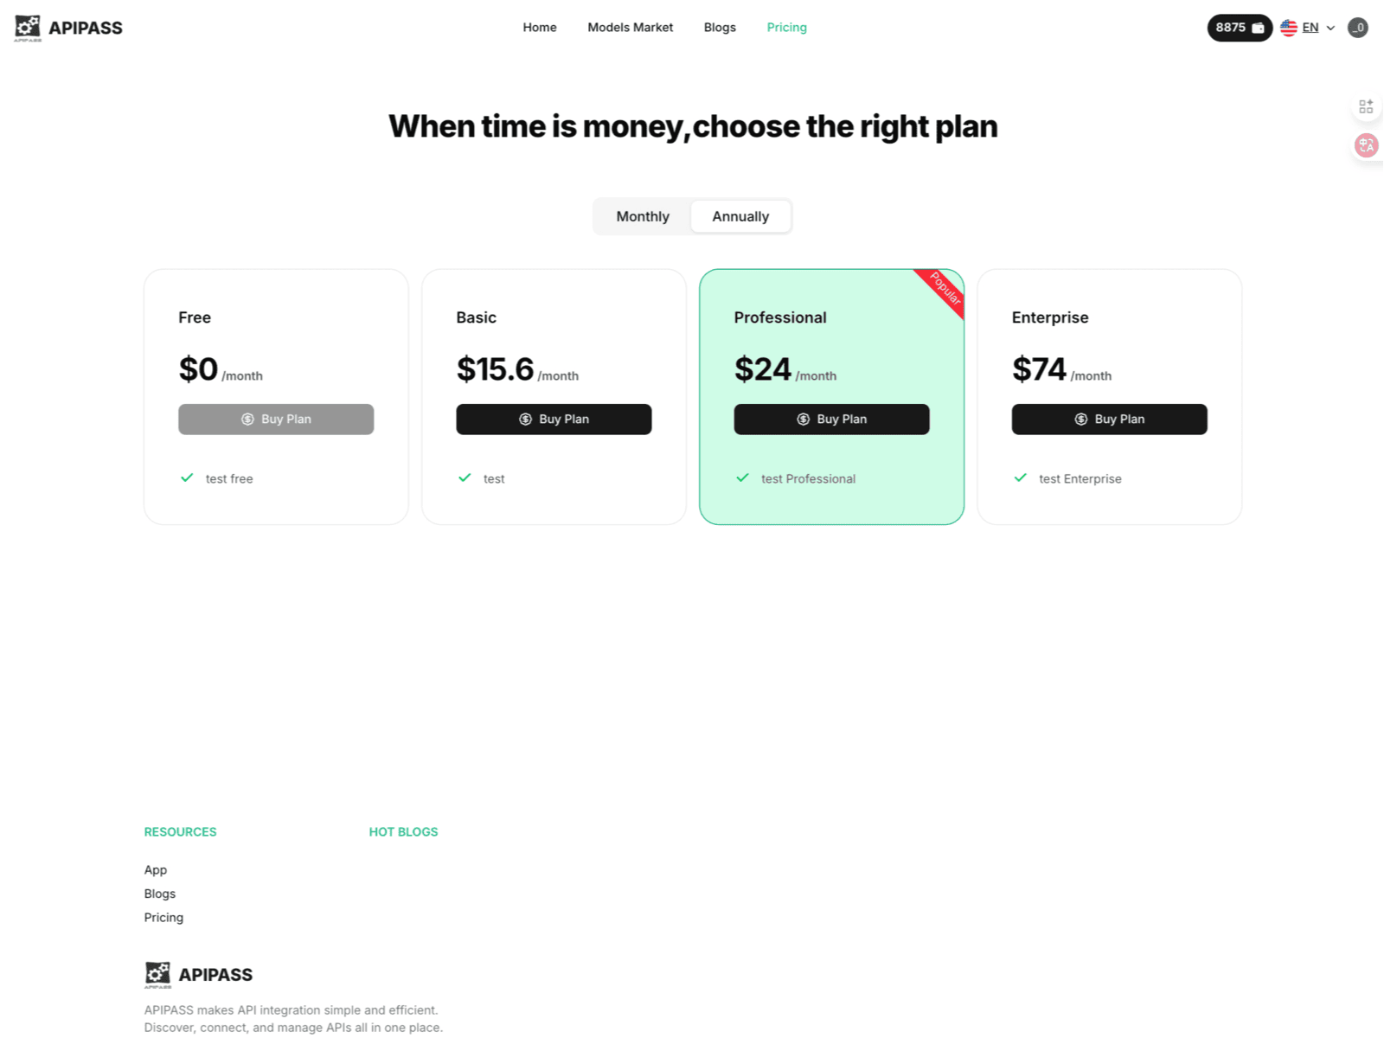Switch billing to Monthly

(642, 216)
